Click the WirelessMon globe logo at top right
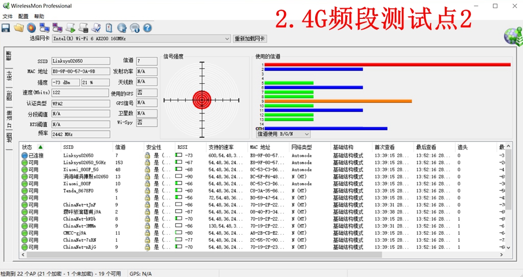The width and height of the screenshot is (523, 277). click(514, 36)
